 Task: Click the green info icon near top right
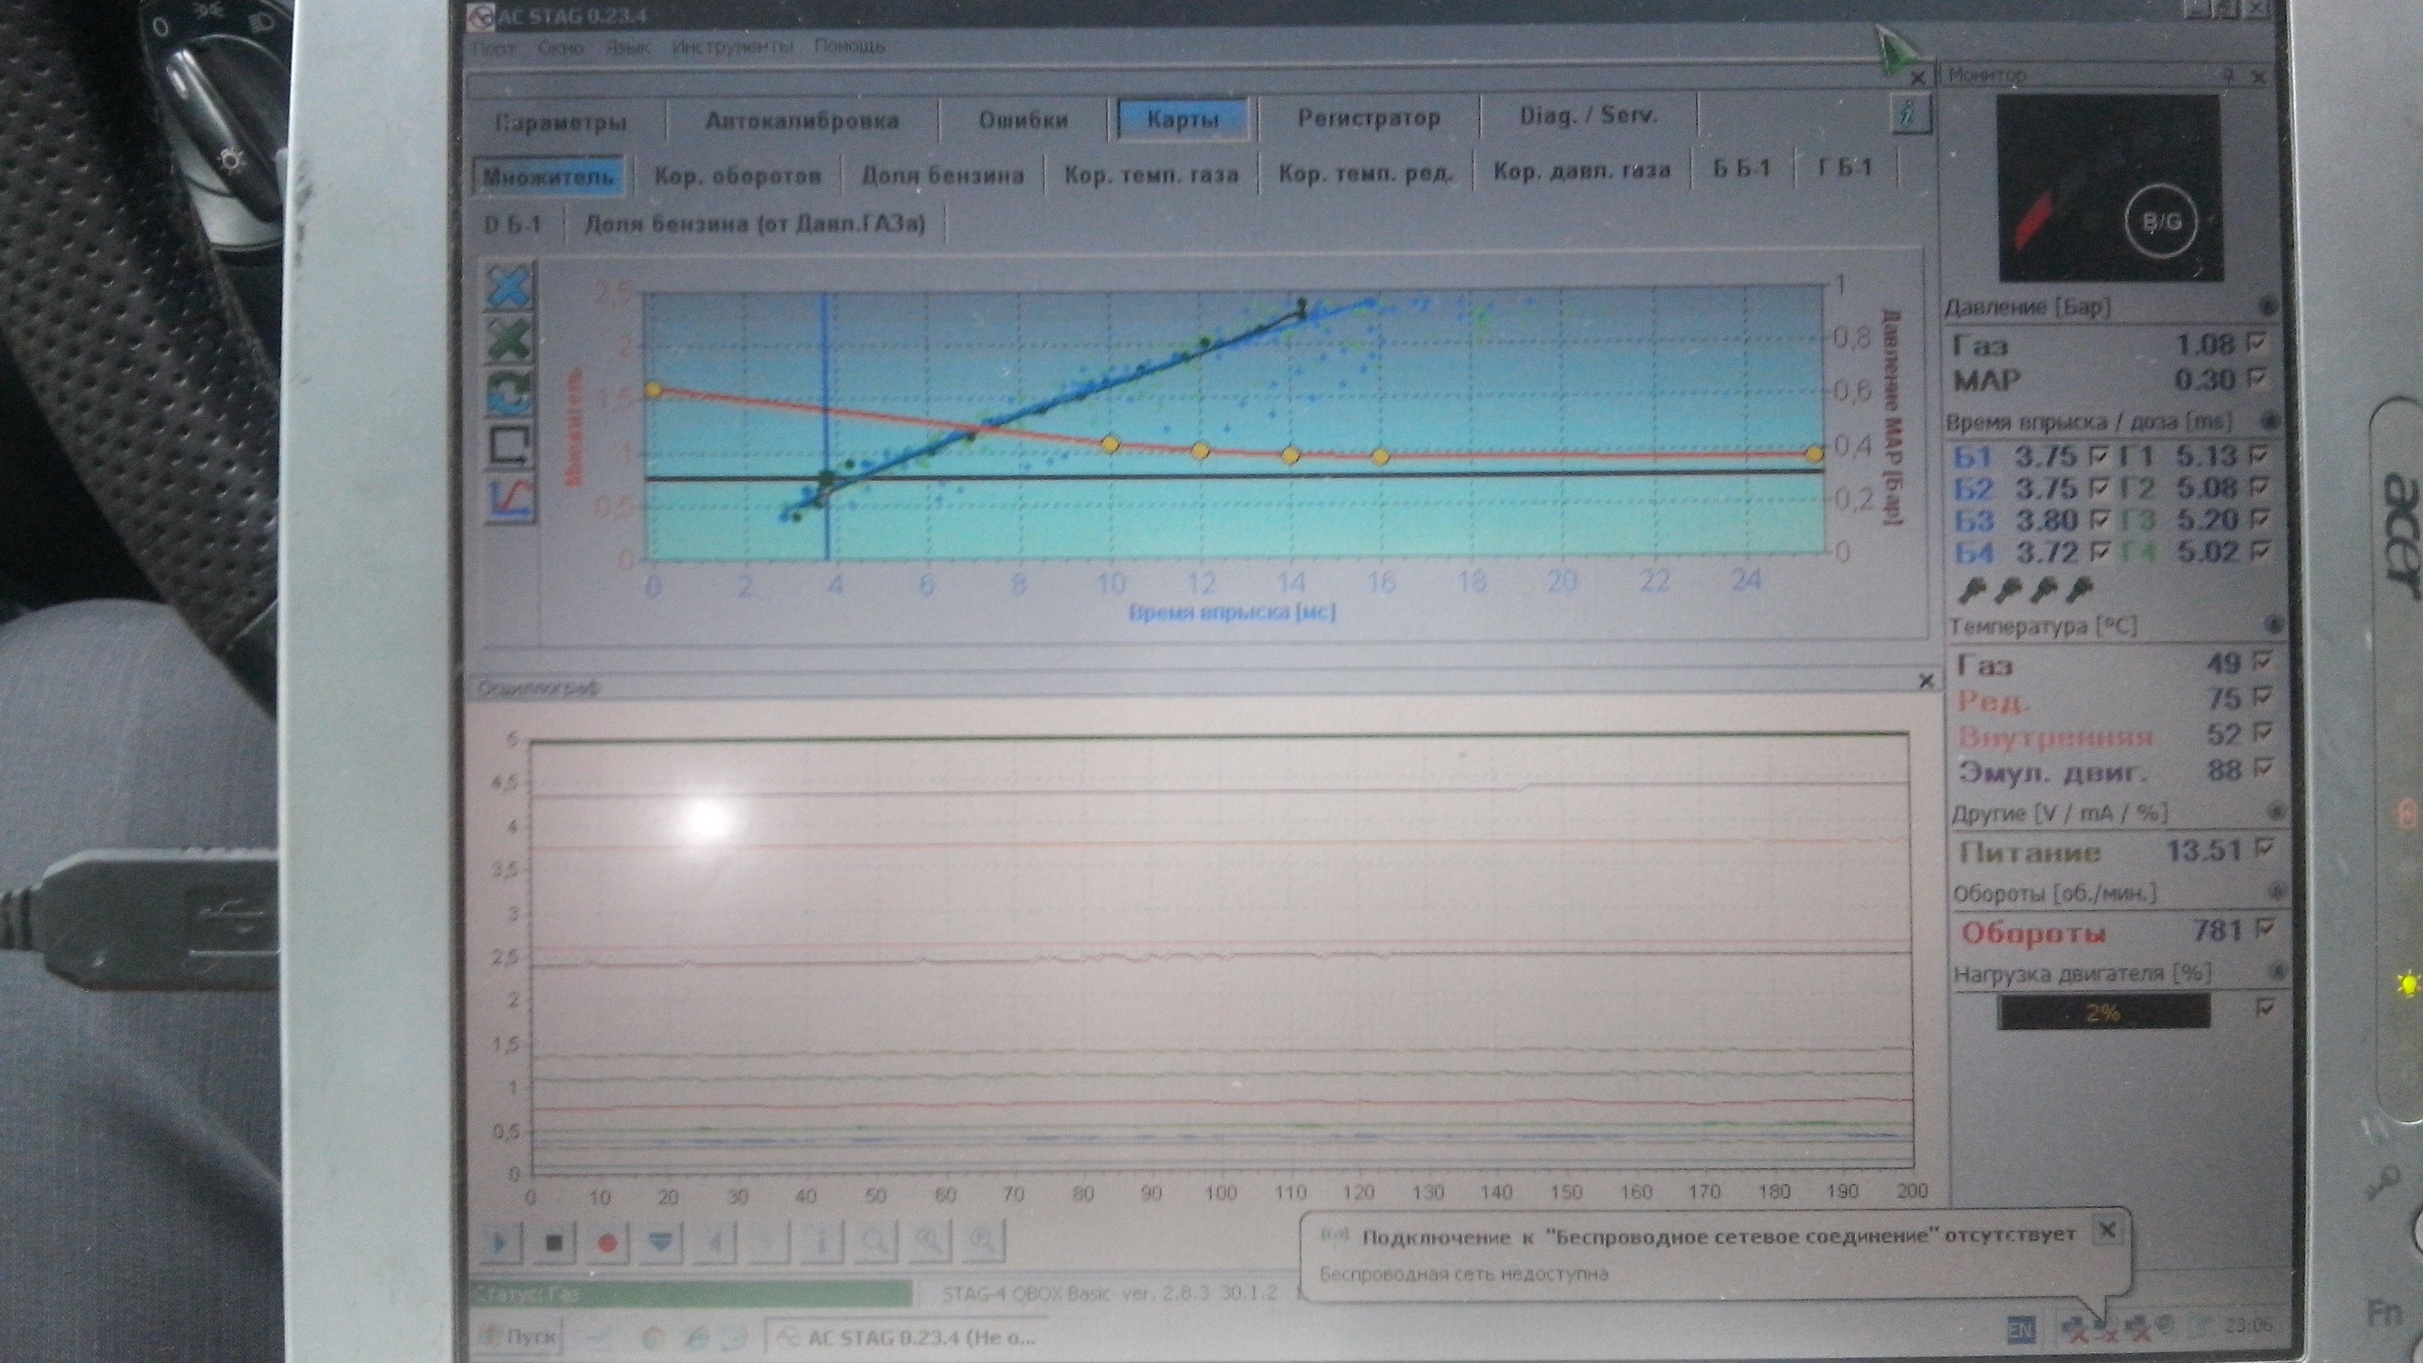(1910, 117)
